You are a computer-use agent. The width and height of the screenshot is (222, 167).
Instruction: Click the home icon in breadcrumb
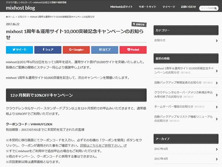click(x=7, y=17)
